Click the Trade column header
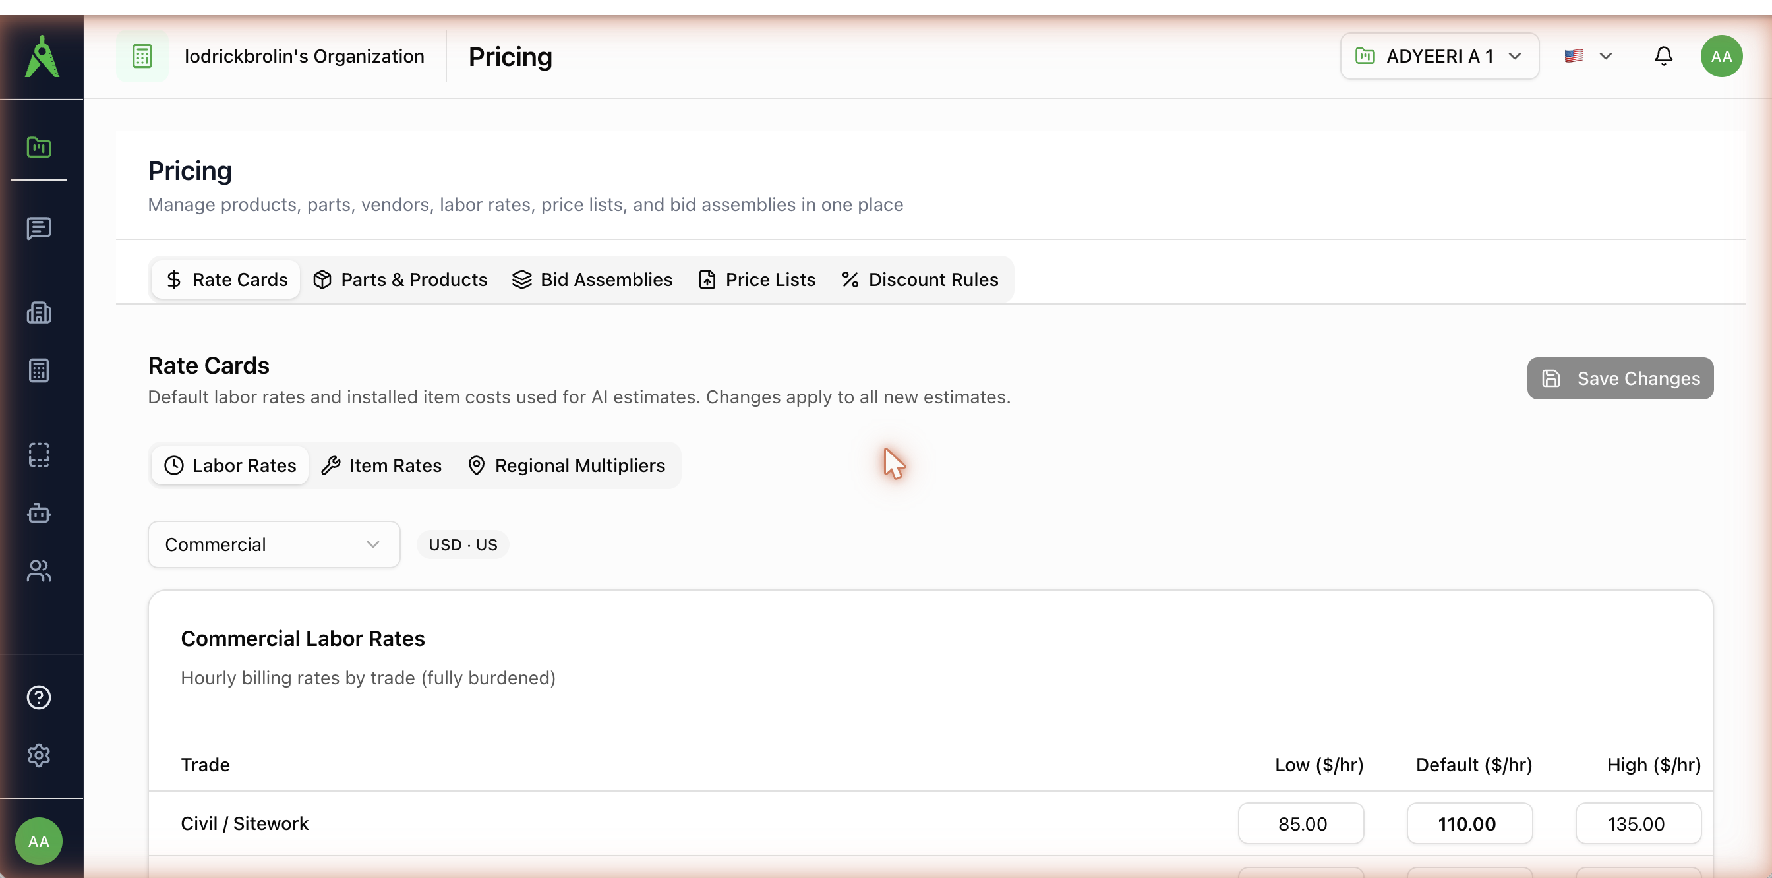 (205, 765)
